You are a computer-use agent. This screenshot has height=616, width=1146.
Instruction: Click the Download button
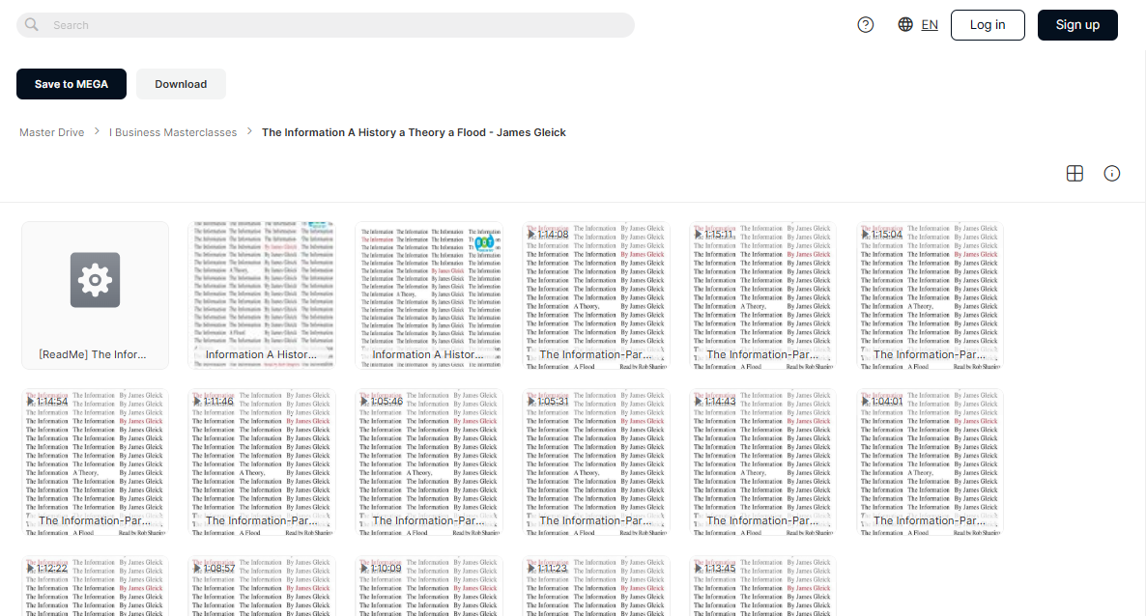pyautogui.click(x=181, y=84)
